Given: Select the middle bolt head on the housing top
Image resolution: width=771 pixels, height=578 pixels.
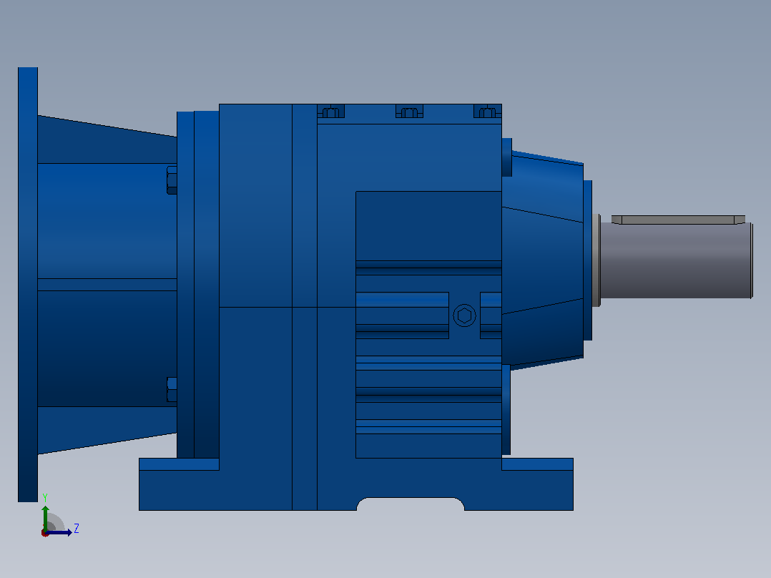Looking at the screenshot, I should coord(409,112).
